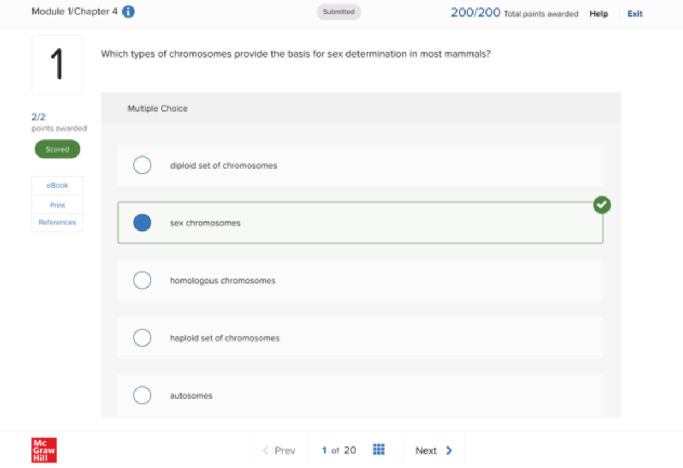Open the eBook resource

point(57,185)
